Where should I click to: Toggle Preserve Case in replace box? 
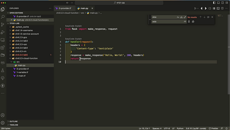tap(185, 22)
